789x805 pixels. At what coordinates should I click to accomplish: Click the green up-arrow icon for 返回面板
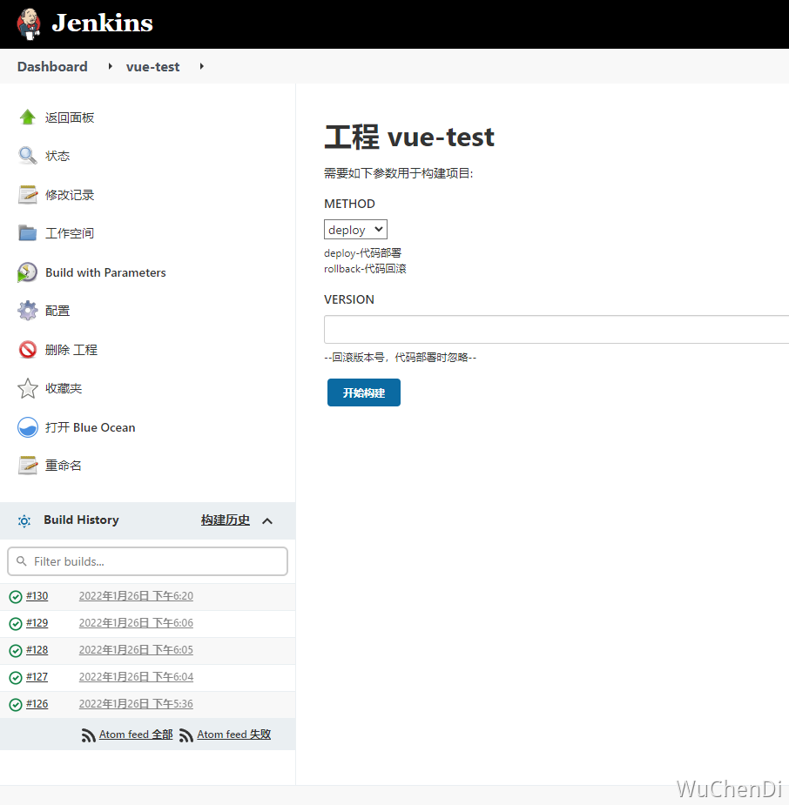(x=27, y=117)
